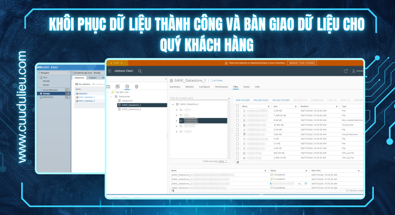Click the license warning triangle icon
395x215 pixels.
tap(226, 63)
